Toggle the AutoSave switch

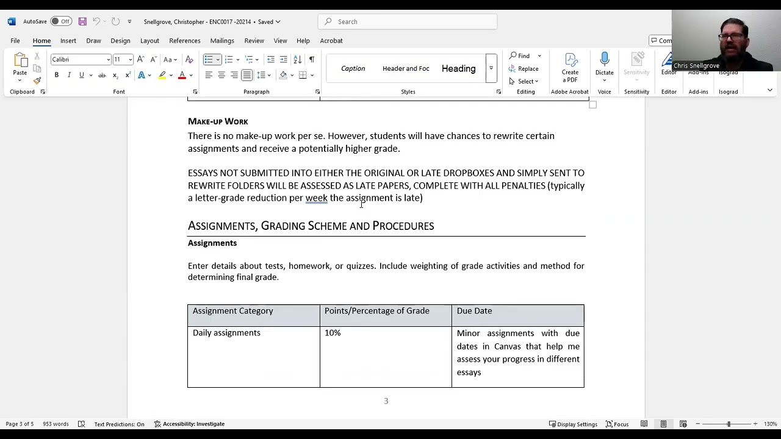[x=60, y=21]
